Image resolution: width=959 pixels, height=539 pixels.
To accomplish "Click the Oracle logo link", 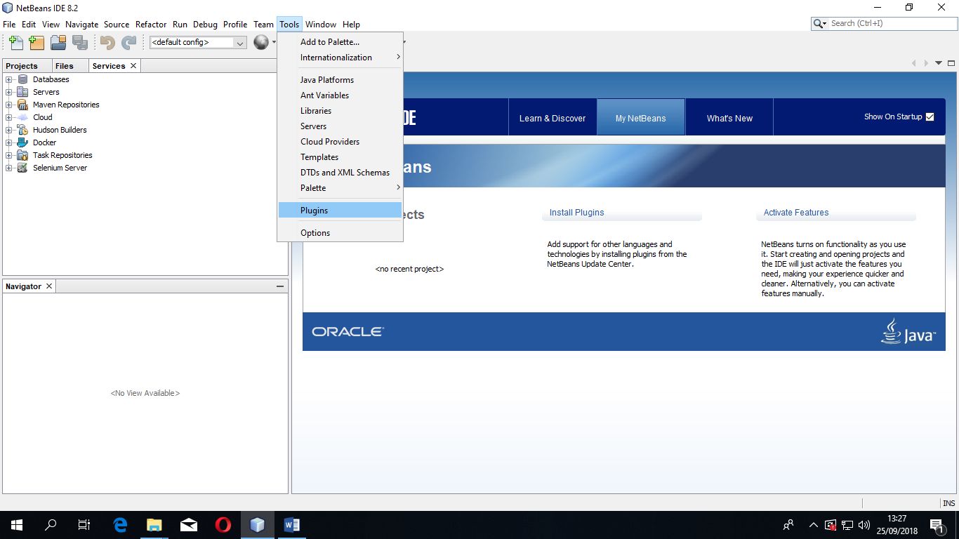I will [348, 332].
